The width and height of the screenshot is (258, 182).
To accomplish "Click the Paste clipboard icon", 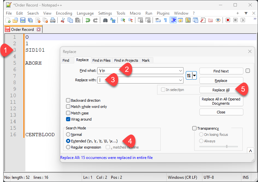I will pyautogui.click(x=78, y=20).
